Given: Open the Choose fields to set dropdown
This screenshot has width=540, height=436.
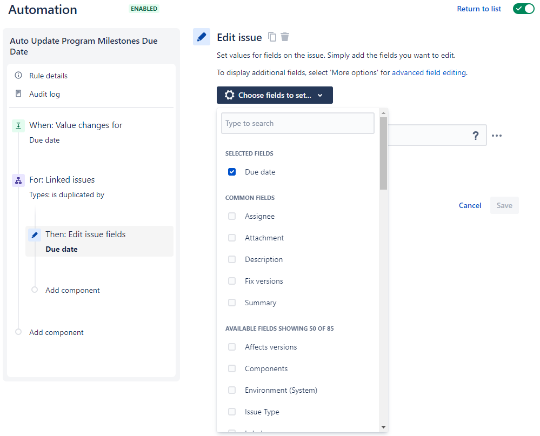Looking at the screenshot, I should pyautogui.click(x=275, y=95).
